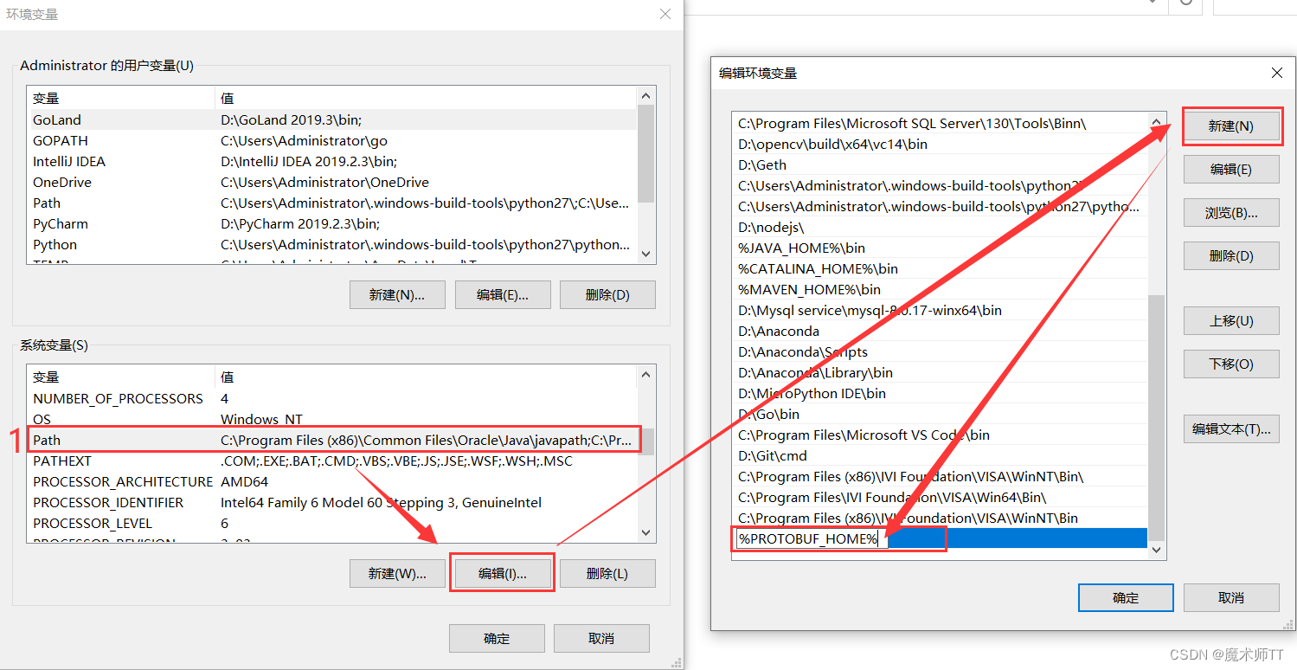The height and width of the screenshot is (670, 1297).
Task: Click 变量 column header in system variables
Action: (x=121, y=377)
